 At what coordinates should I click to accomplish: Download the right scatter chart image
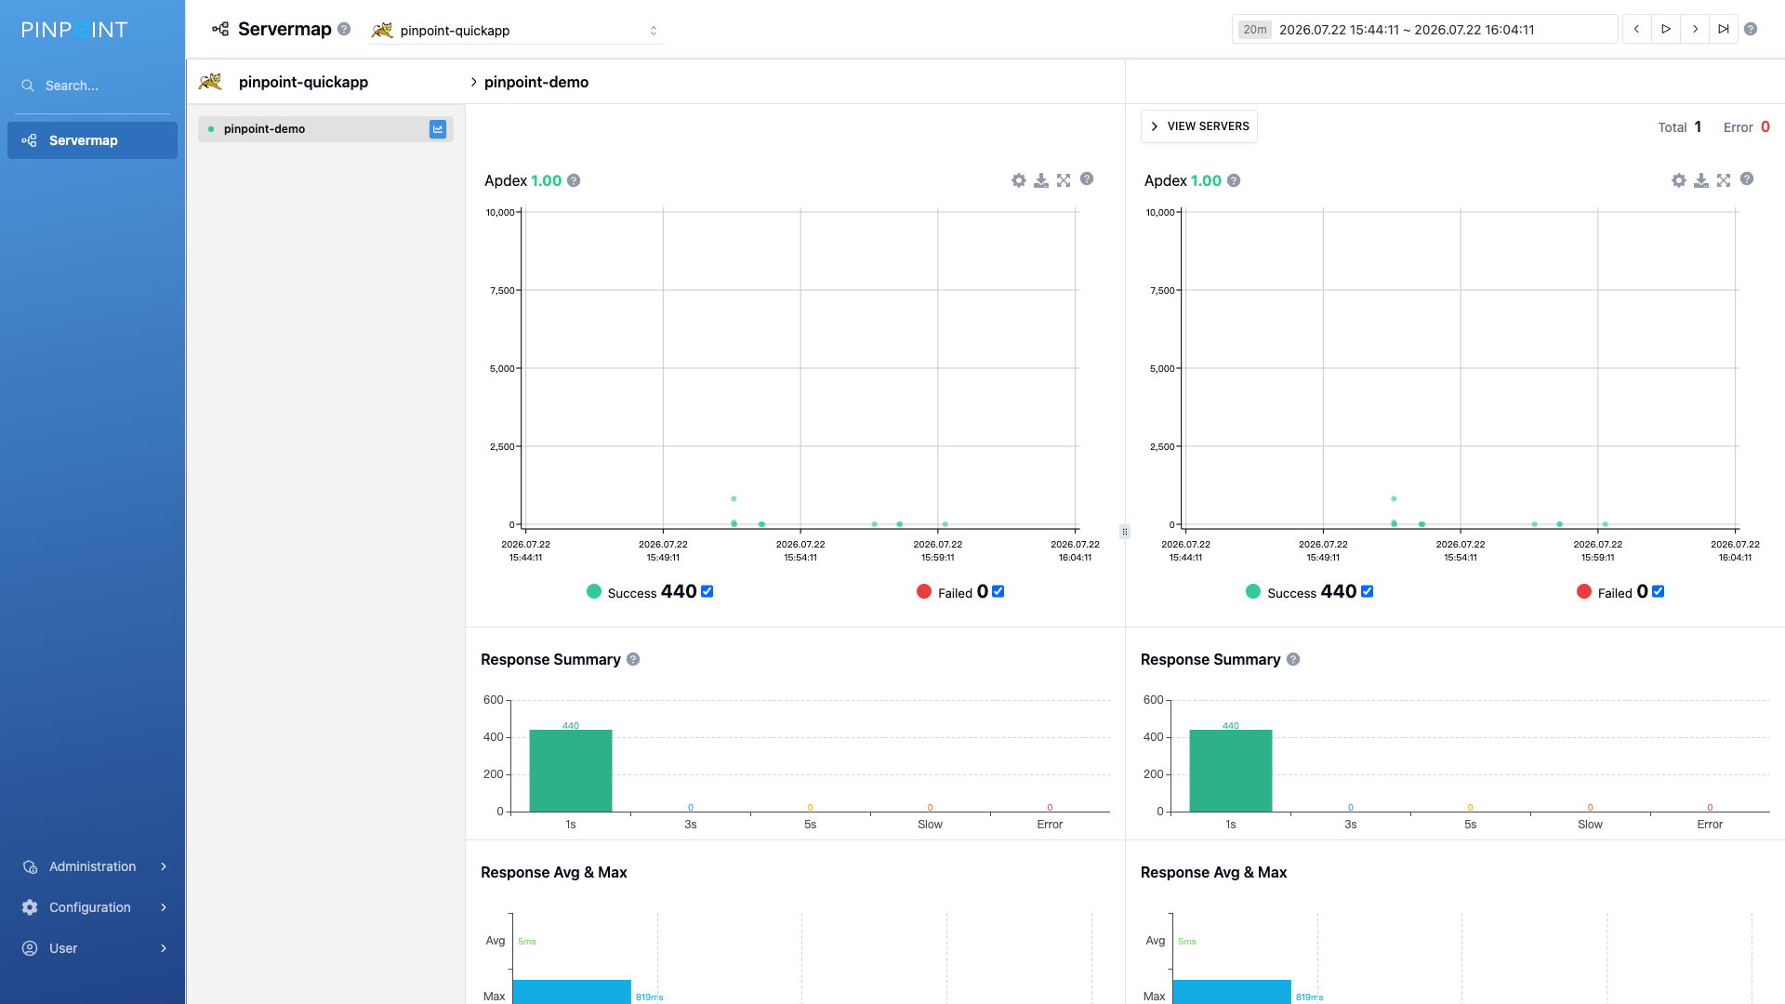[x=1701, y=180]
